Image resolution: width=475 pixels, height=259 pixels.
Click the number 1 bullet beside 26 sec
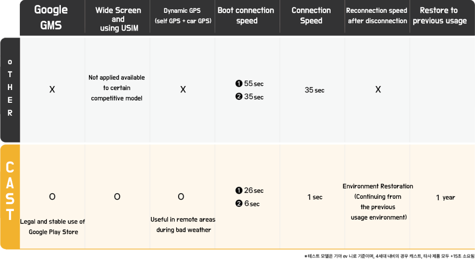click(x=238, y=190)
